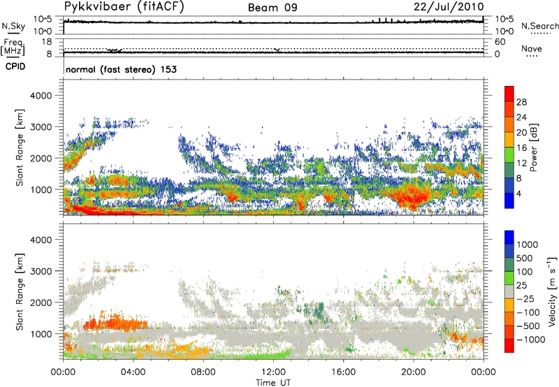Click the '18' frequency axis tick

(47, 42)
